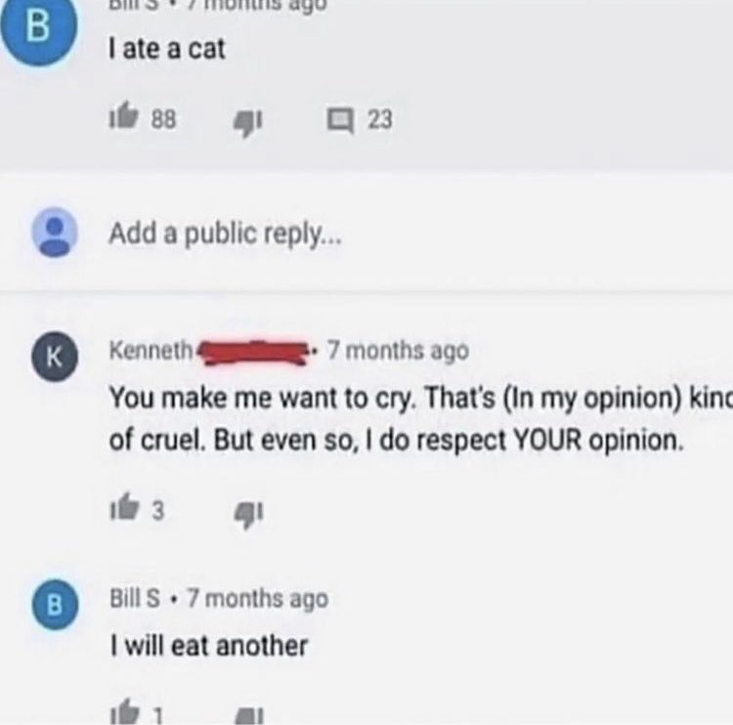Screen dimensions: 733x725
Task: Click your profile avatar beside reply box
Action: click(x=54, y=232)
